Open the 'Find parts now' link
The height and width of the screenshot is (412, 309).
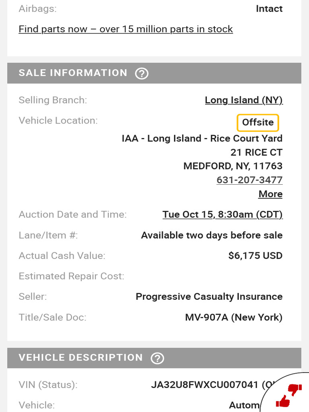[x=126, y=29]
